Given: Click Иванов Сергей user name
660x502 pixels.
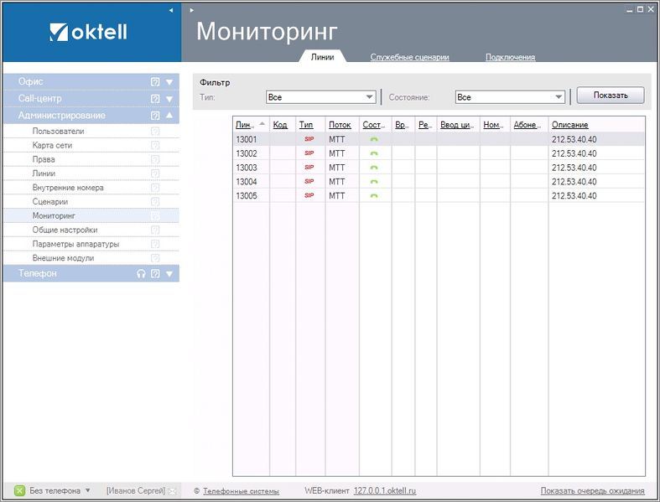Looking at the screenshot, I should 136,490.
